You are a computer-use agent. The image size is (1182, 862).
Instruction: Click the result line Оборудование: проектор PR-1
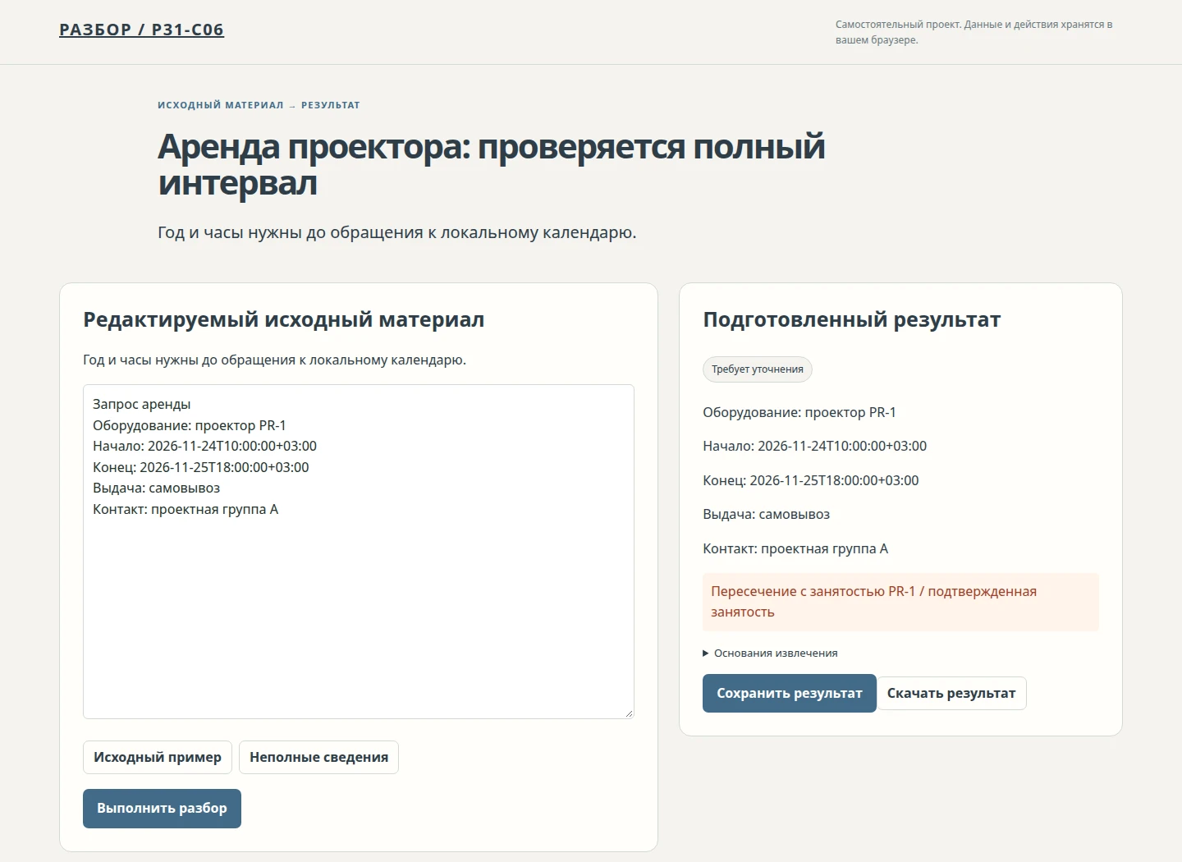coord(799,412)
